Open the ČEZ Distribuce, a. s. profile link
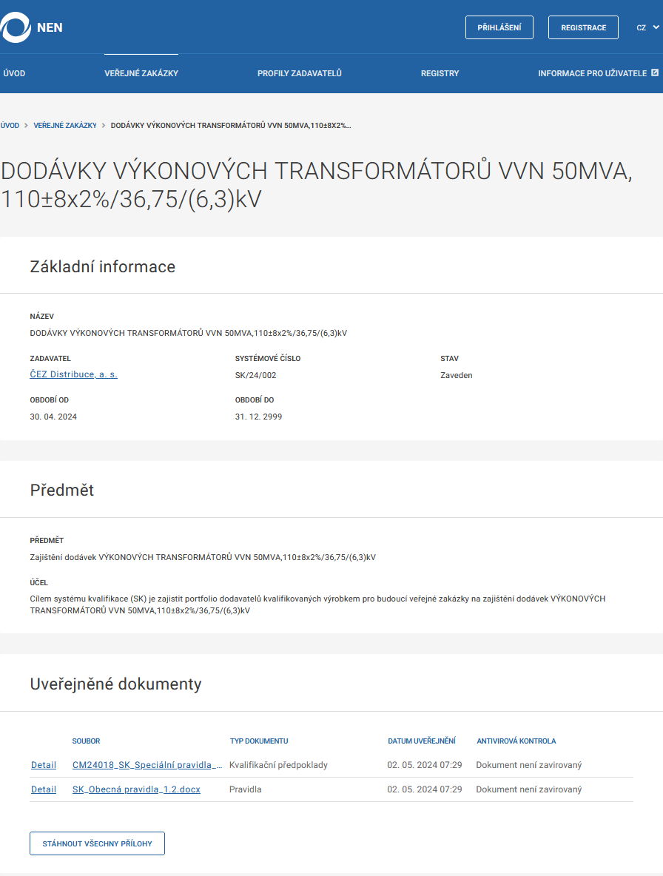The image size is (663, 876). [x=73, y=374]
